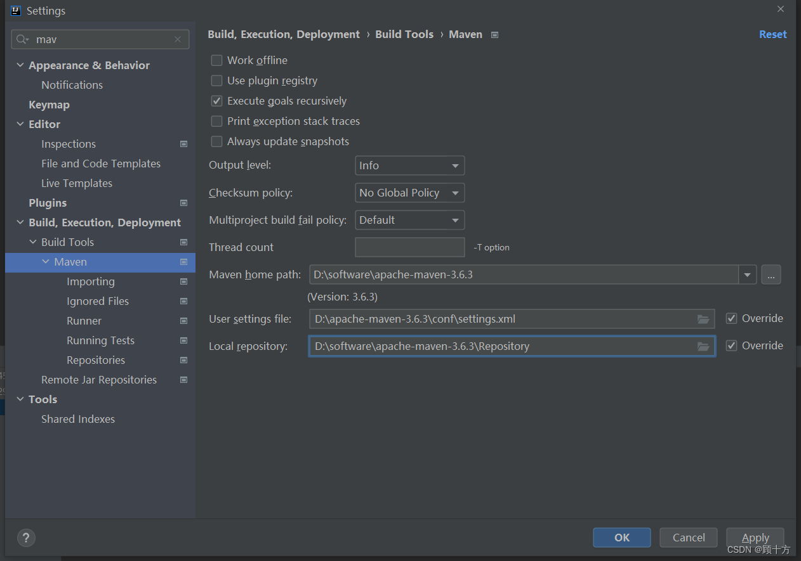Enable Work offline checkbox
Viewport: 801px width, 561px height.
tap(217, 60)
